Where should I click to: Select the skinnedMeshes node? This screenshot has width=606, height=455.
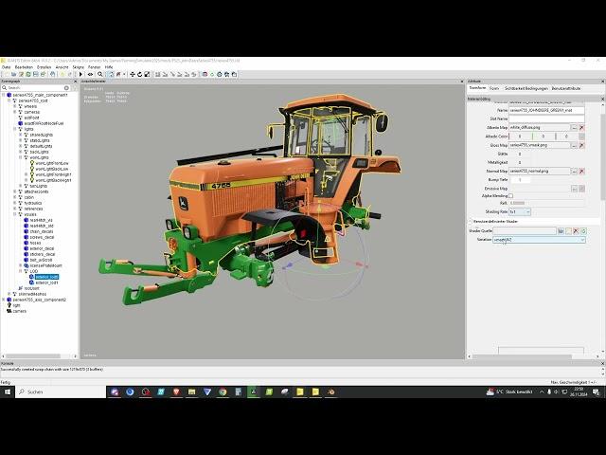point(32,294)
